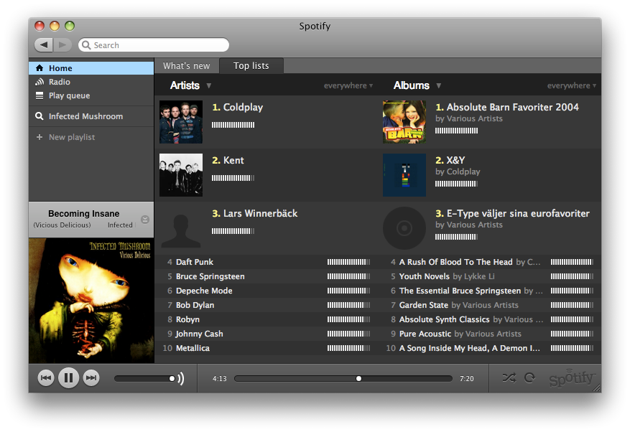Click the volume speaker icon
The image size is (630, 432).
(181, 378)
